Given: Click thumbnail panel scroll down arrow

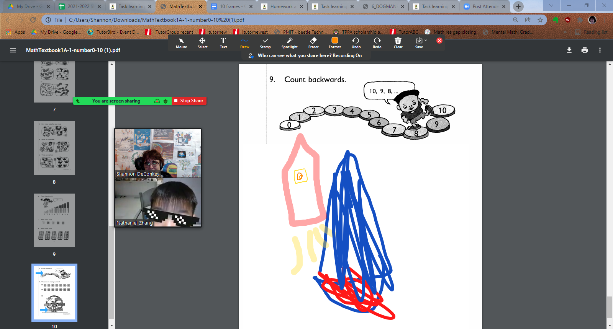Looking at the screenshot, I should pyautogui.click(x=112, y=326).
